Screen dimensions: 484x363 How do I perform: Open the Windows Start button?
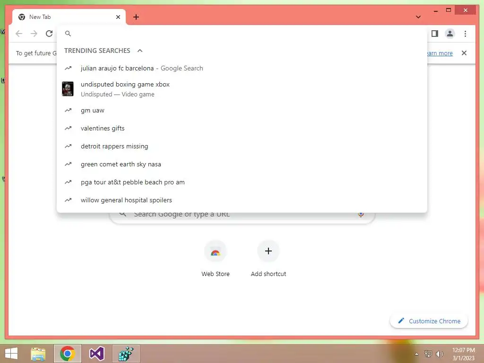pyautogui.click(x=11, y=354)
